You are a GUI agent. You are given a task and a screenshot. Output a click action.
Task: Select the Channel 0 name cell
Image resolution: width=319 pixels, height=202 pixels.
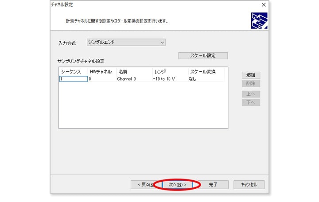pos(127,79)
